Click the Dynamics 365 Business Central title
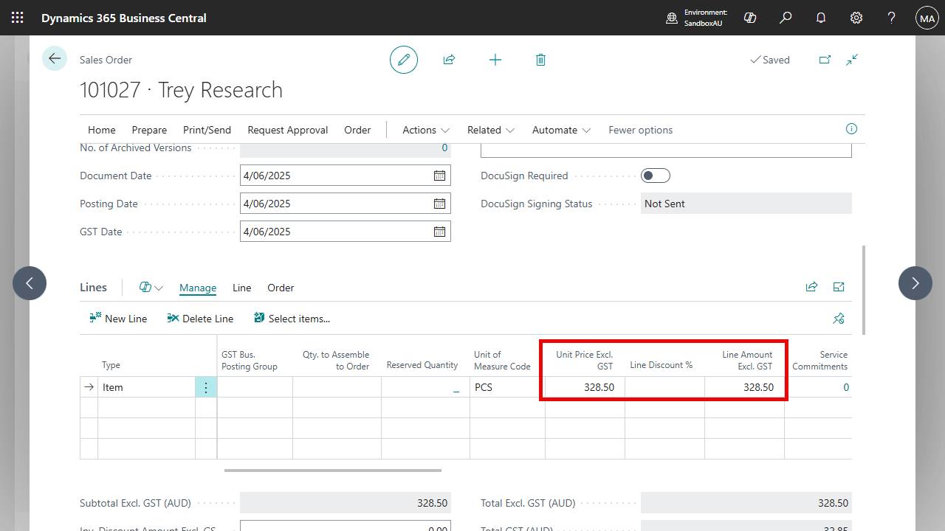This screenshot has width=945, height=531. 124,18
